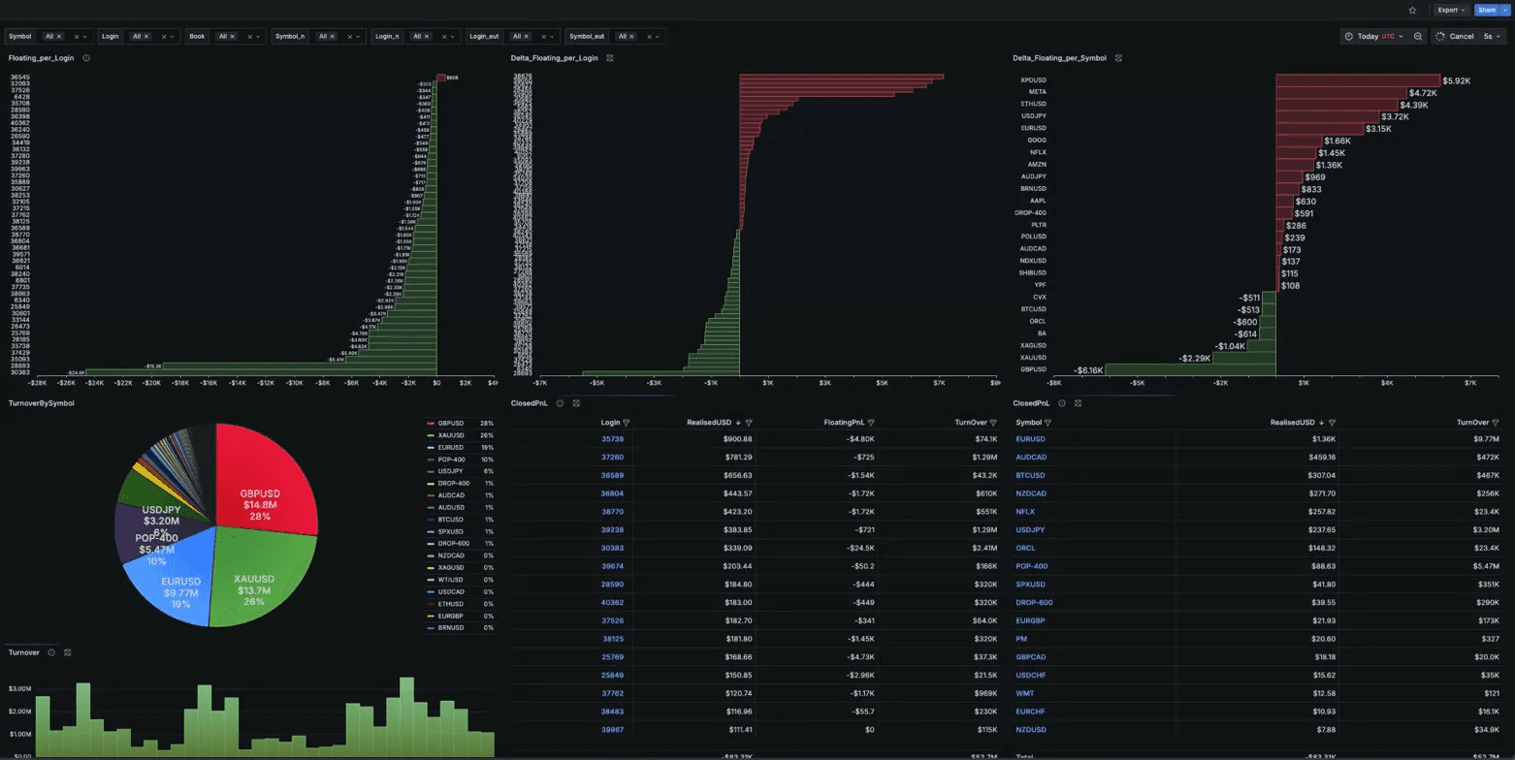Click the Share button
Screen dimensions: 1515x760
1486,10
